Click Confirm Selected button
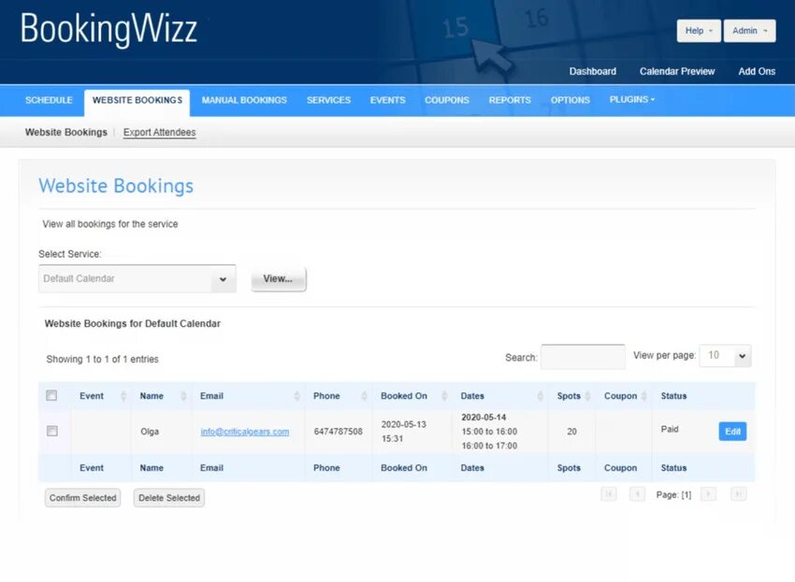 [x=82, y=498]
